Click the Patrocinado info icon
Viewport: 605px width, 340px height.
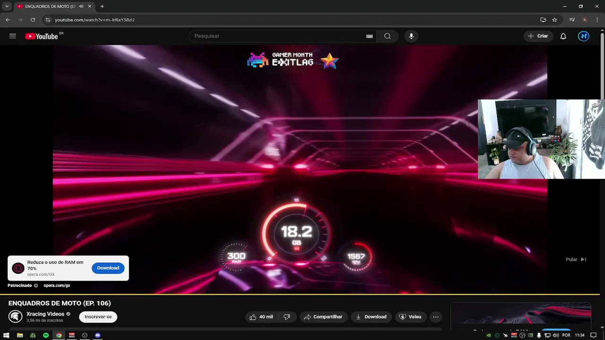(36, 286)
